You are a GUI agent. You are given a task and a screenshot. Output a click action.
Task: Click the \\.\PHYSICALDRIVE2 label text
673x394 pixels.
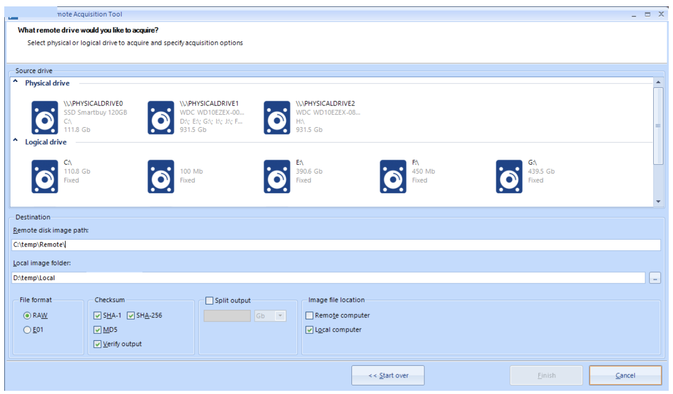326,103
